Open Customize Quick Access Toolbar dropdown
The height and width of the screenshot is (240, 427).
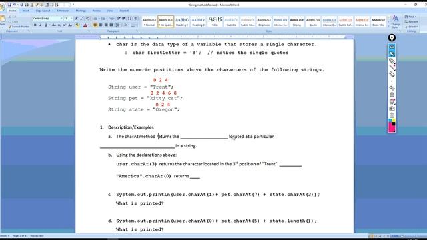click(x=73, y=5)
